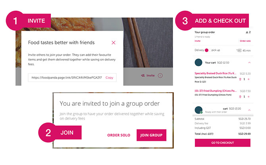Click the add-person Invite icon
This screenshot has height=165, width=266.
tap(143, 75)
